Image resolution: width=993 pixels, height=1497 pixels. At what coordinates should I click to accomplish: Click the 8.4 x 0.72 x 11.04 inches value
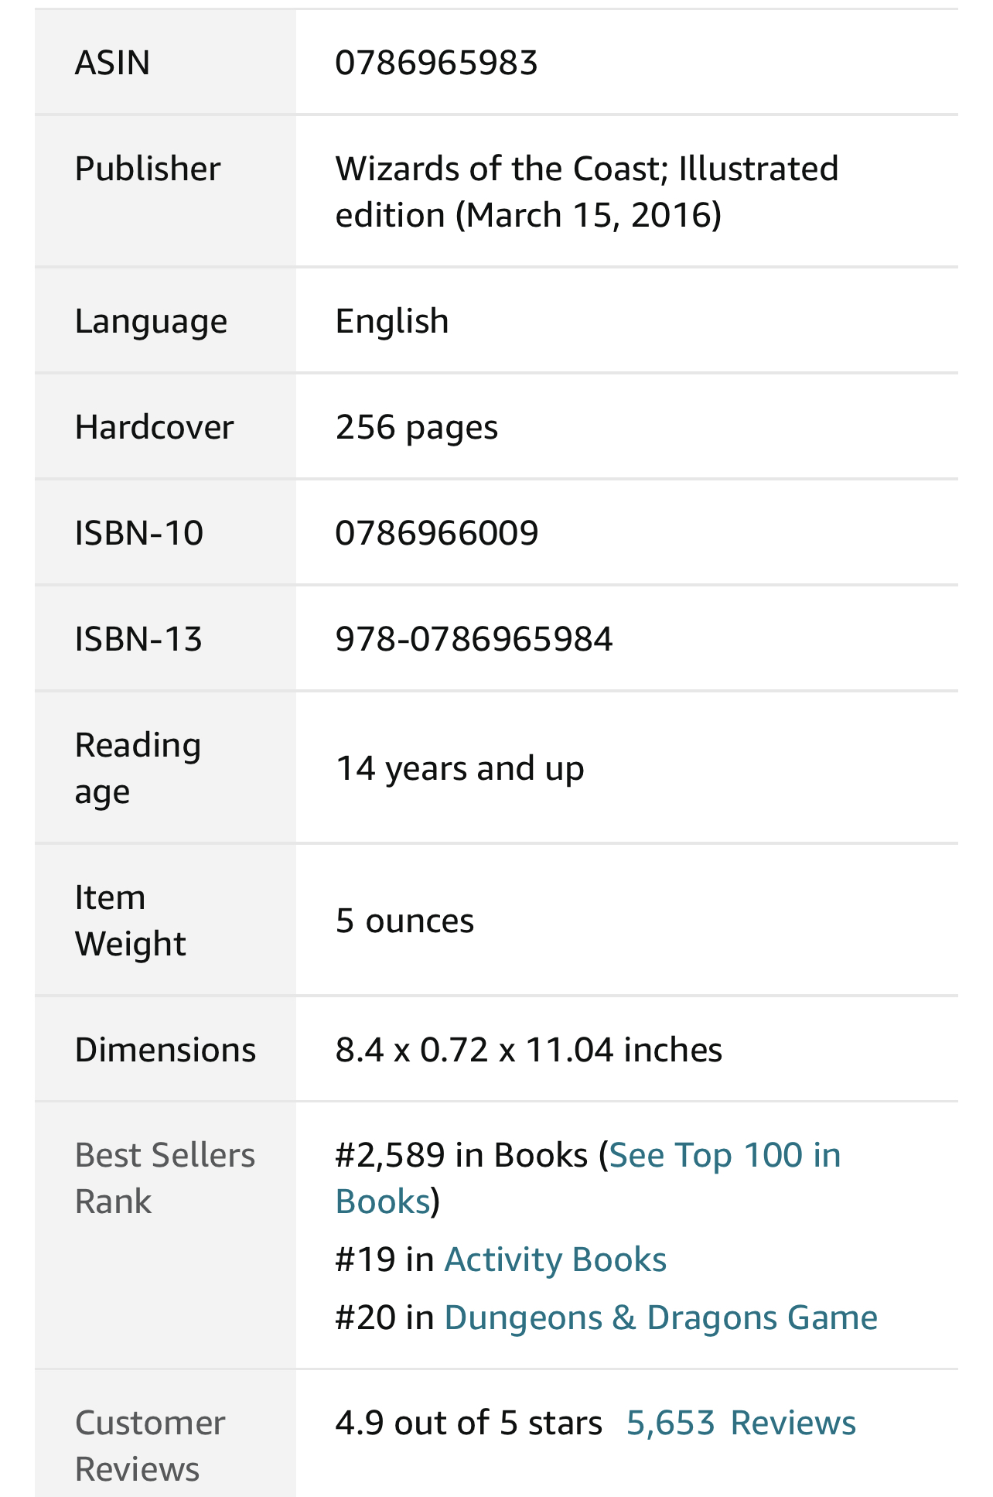(x=528, y=1050)
